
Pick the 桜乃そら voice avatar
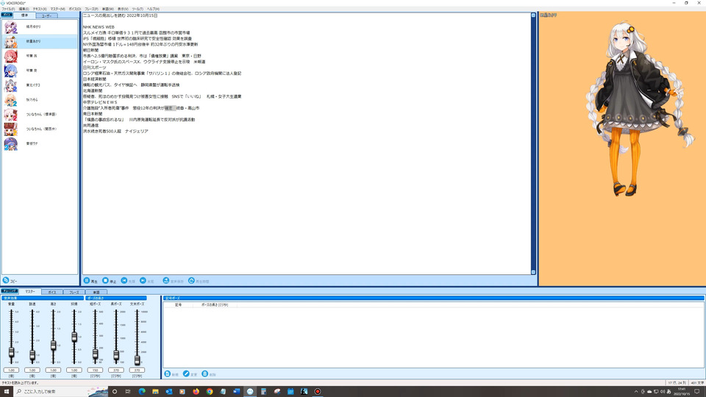point(10,100)
